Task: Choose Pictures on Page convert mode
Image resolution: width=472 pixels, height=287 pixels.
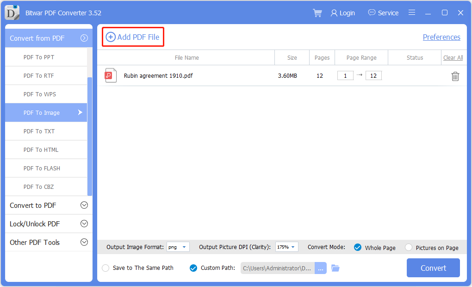Action: [x=409, y=247]
